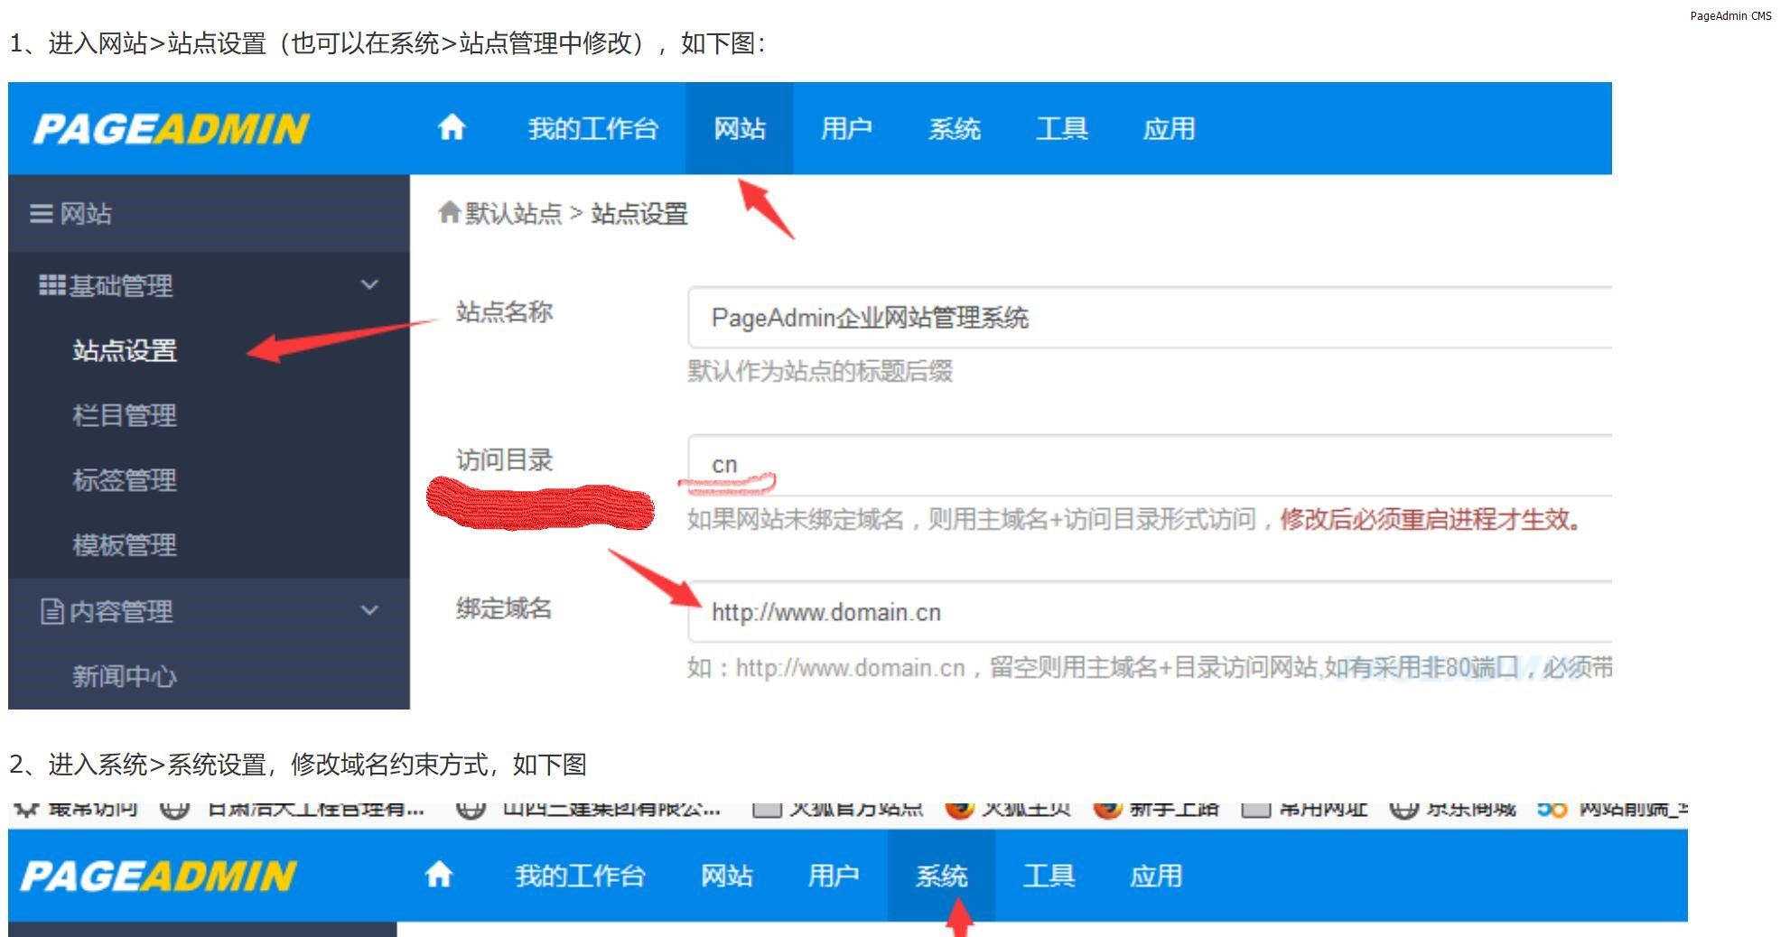Open 应用 menu in step 1 navbar

1170,129
